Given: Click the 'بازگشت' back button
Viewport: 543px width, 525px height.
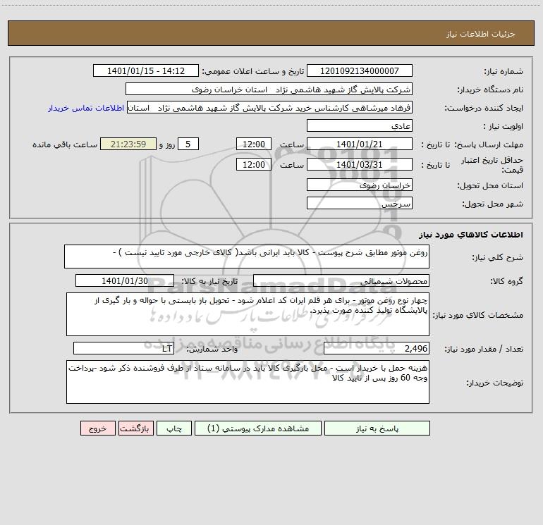Looking at the screenshot, I should [x=135, y=428].
